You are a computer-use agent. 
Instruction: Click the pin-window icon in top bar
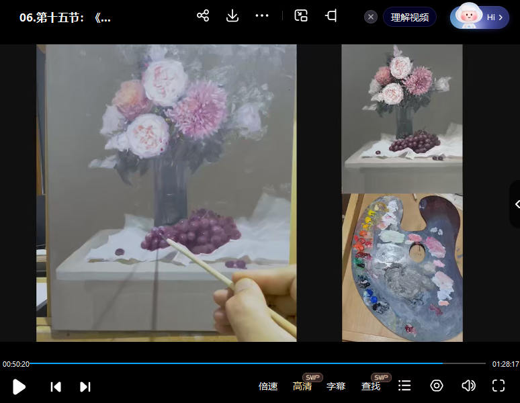[331, 16]
